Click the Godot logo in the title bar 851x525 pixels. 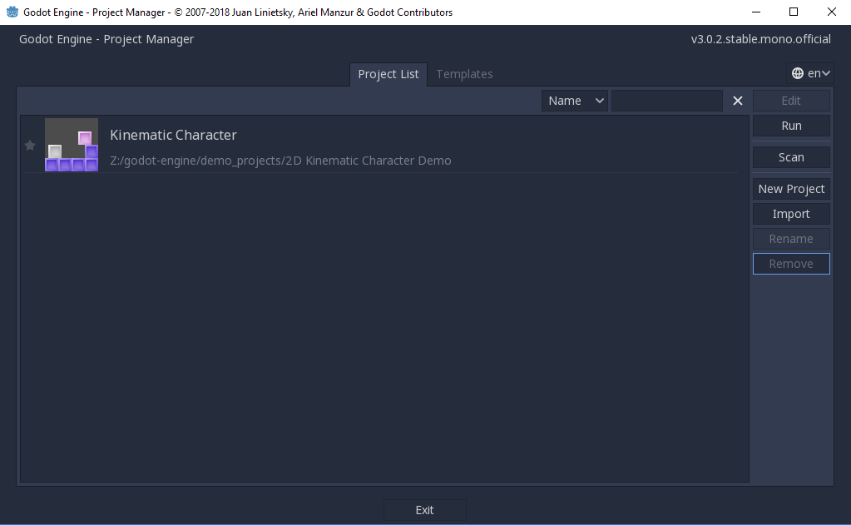(11, 12)
